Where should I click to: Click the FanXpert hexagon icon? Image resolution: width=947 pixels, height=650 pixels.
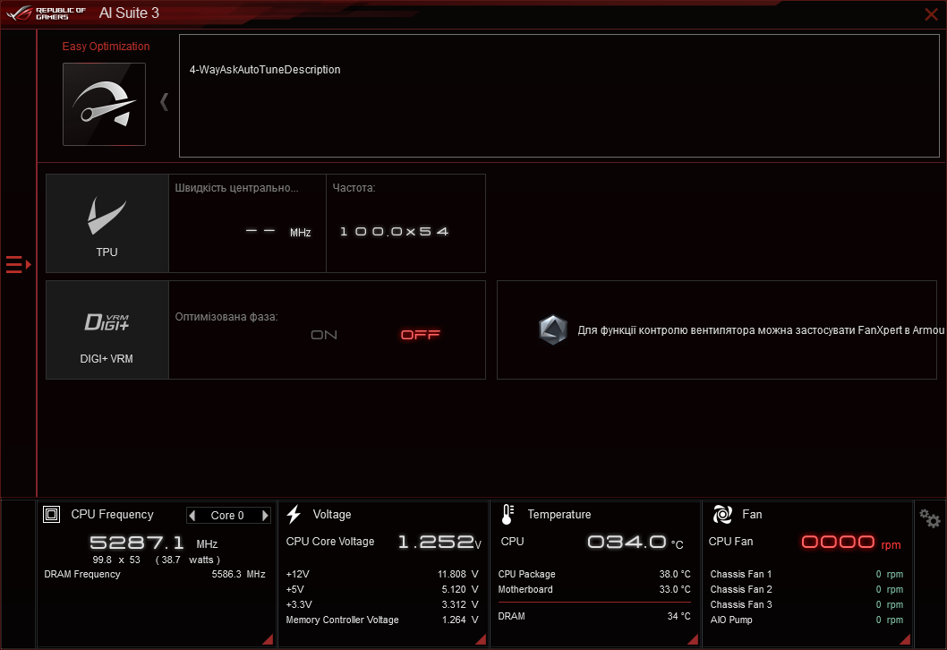pyautogui.click(x=553, y=329)
